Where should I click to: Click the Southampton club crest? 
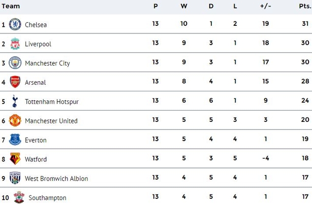19,197
